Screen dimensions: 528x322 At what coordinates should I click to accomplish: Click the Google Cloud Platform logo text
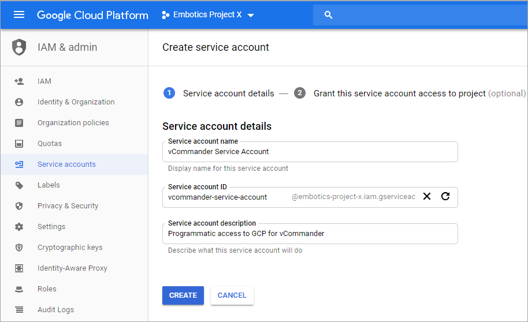[92, 15]
